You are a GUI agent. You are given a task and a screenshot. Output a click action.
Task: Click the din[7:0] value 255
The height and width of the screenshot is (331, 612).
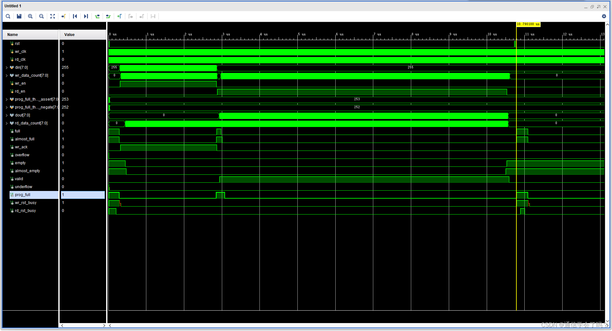pos(65,67)
